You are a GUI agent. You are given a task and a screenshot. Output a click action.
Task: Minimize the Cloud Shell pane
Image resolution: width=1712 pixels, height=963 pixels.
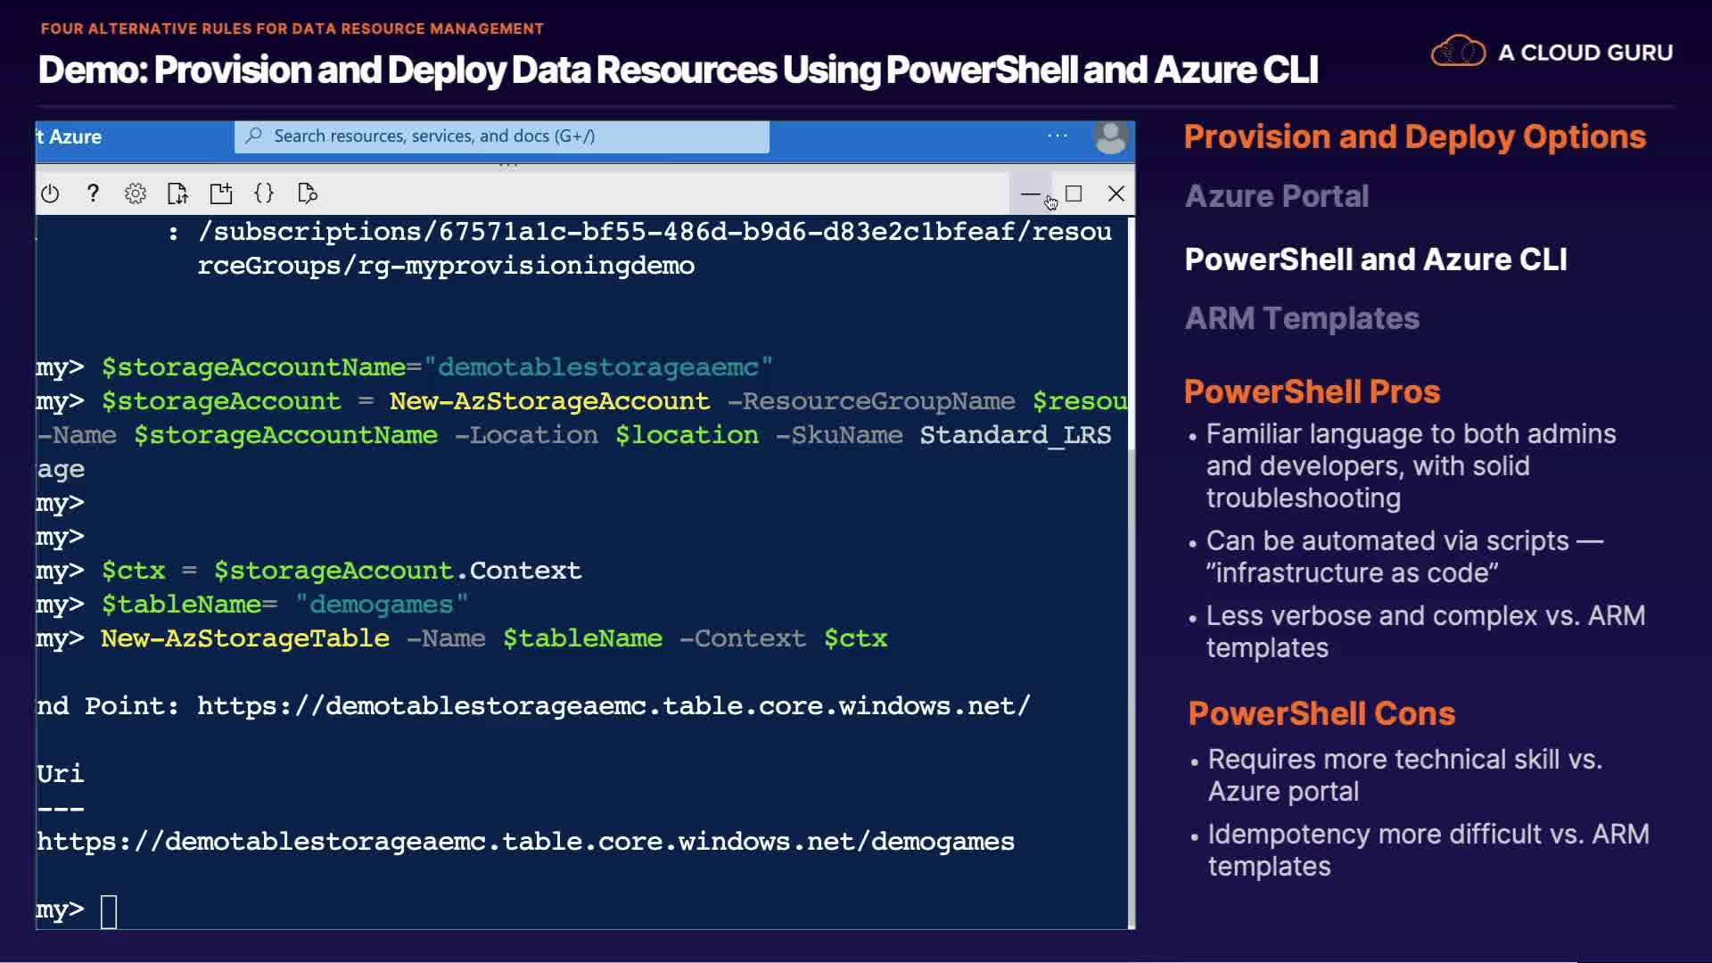[1030, 193]
